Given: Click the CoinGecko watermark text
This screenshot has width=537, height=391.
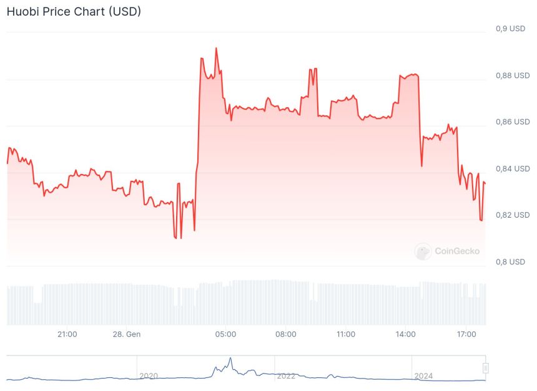Looking at the screenshot, I should click(457, 251).
